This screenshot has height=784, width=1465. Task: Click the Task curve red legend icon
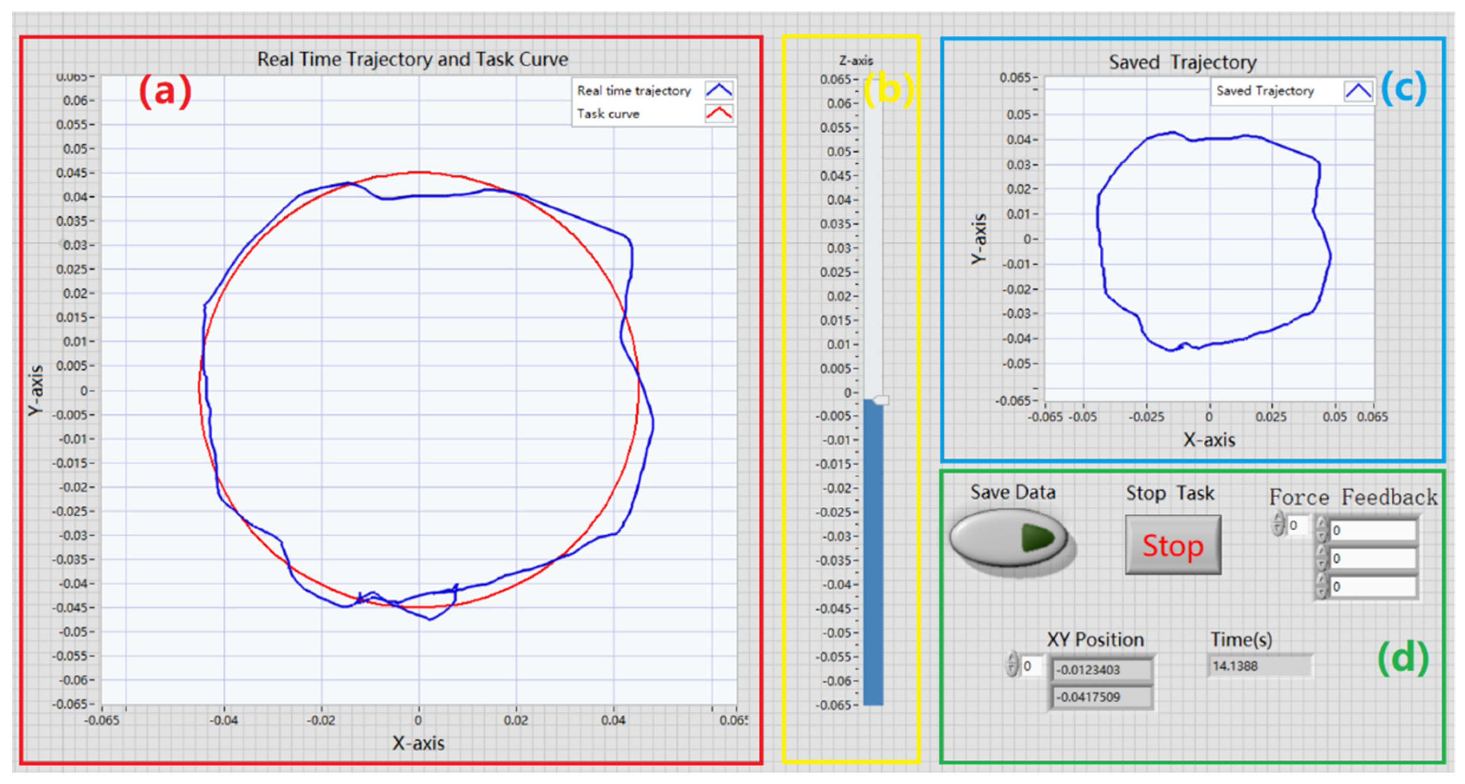pyautogui.click(x=719, y=113)
